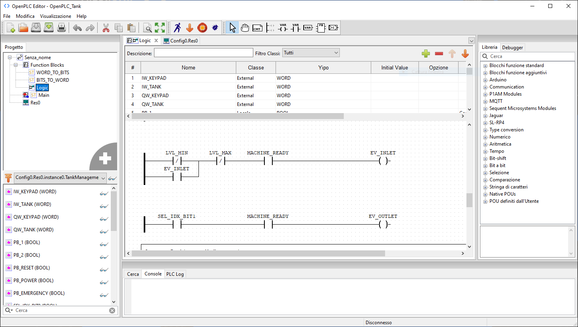Expand the Comparazione library group
Viewport: 578px width, 327px height.
tap(485, 180)
